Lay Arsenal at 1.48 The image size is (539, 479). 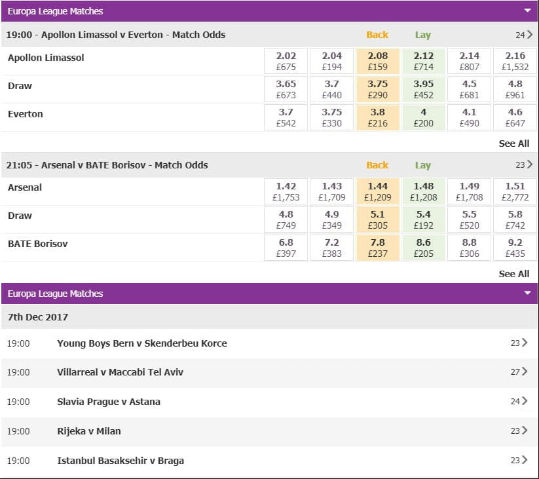424,191
